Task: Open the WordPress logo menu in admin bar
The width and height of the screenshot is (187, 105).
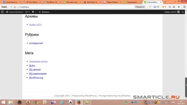Action: (x=2, y=12)
